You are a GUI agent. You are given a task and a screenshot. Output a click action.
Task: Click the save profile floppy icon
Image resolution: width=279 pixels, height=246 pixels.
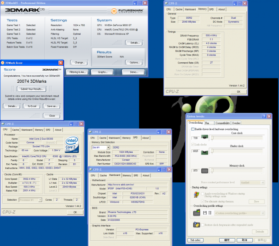click(x=205, y=213)
